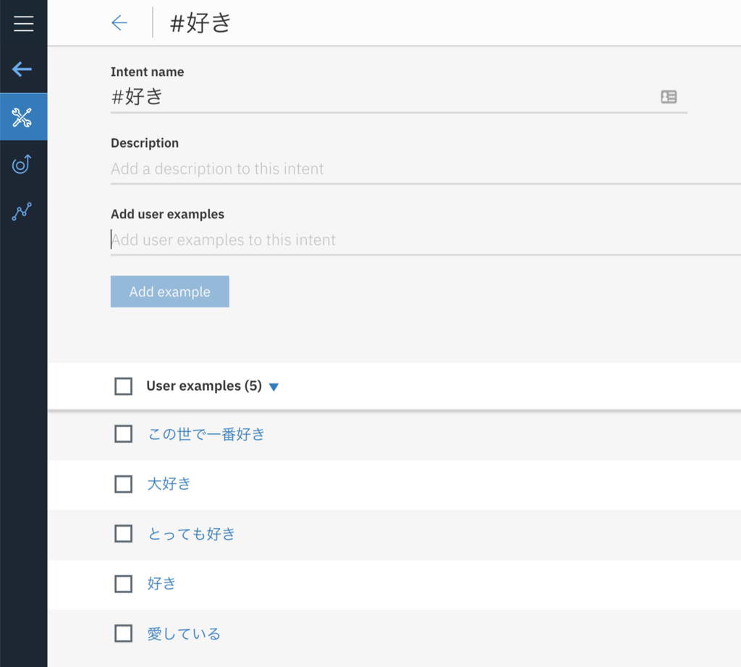The width and height of the screenshot is (741, 667).
Task: Check the box for 愛している
Action: pos(123,634)
